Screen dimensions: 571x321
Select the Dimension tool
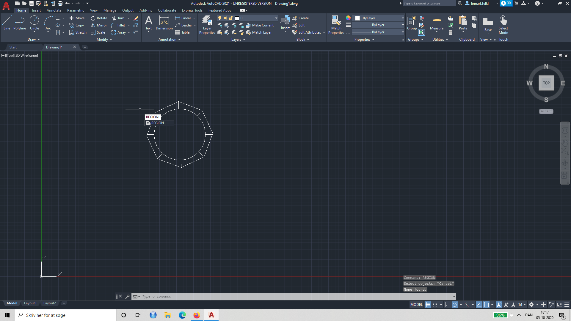coord(164,24)
